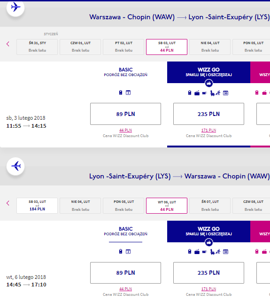This screenshot has height=301, width=270.
Task: Click the WIZZ GO thumbs-up badge on the outbound flight
Action: [x=209, y=83]
